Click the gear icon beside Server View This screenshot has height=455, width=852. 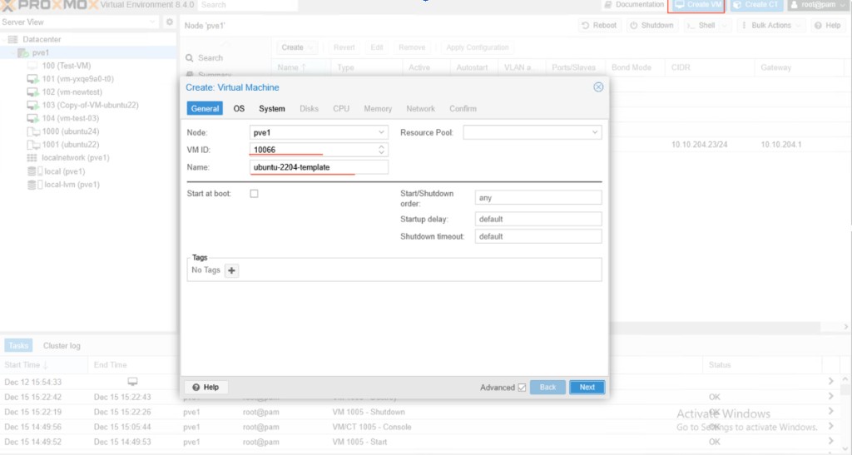coord(170,22)
